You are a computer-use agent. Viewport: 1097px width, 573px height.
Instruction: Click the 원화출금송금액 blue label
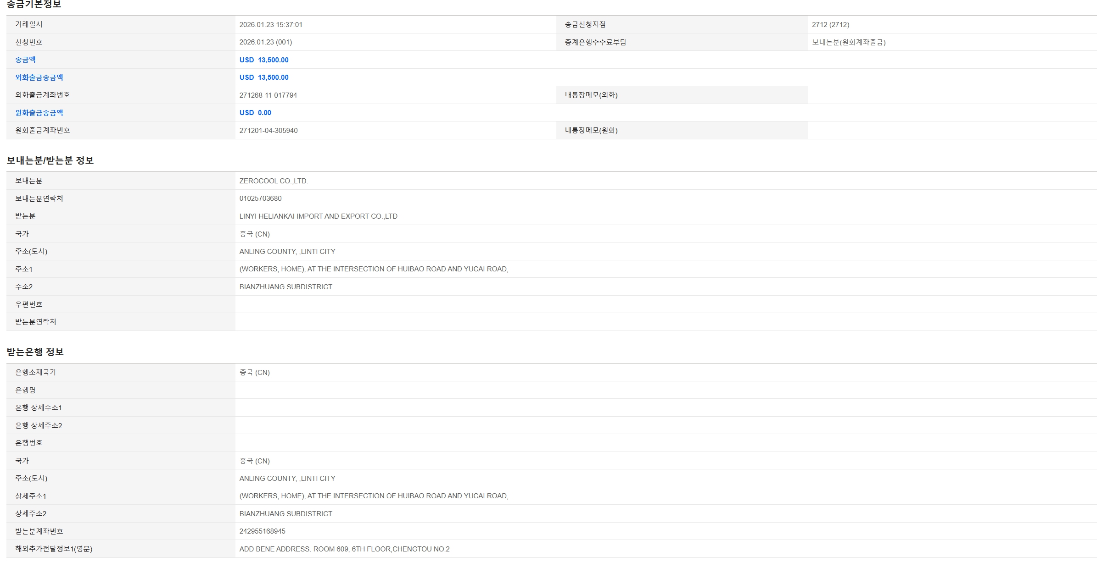[x=39, y=113]
